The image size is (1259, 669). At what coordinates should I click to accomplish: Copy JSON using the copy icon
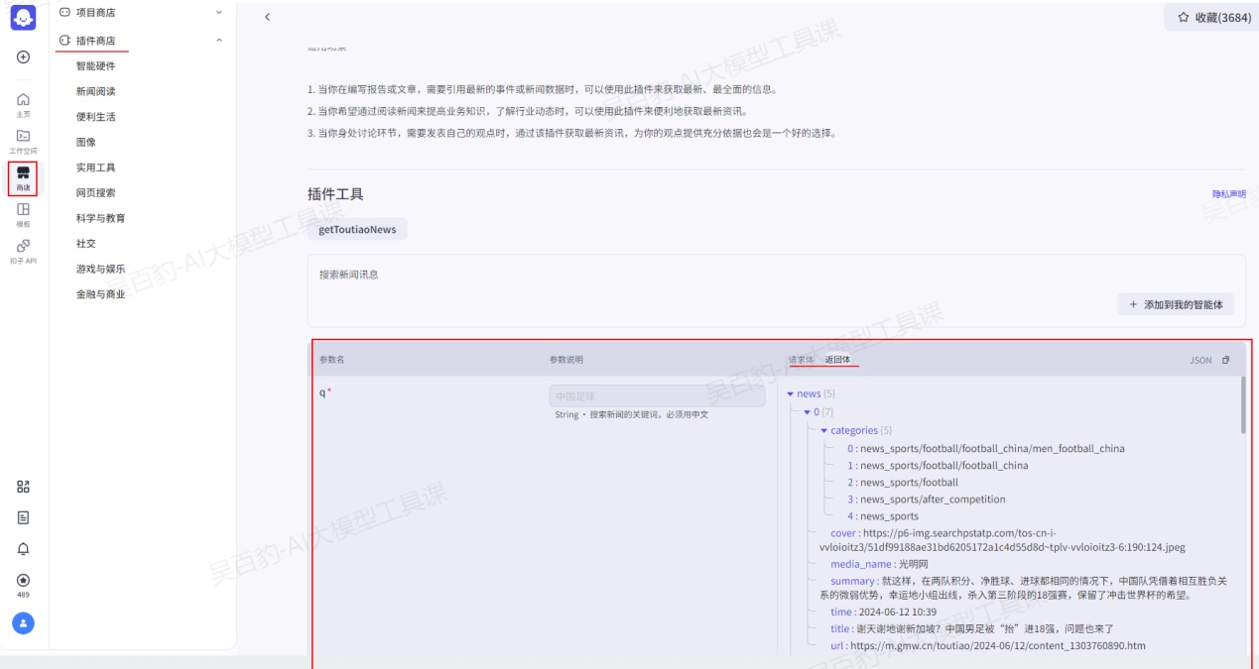tap(1226, 360)
